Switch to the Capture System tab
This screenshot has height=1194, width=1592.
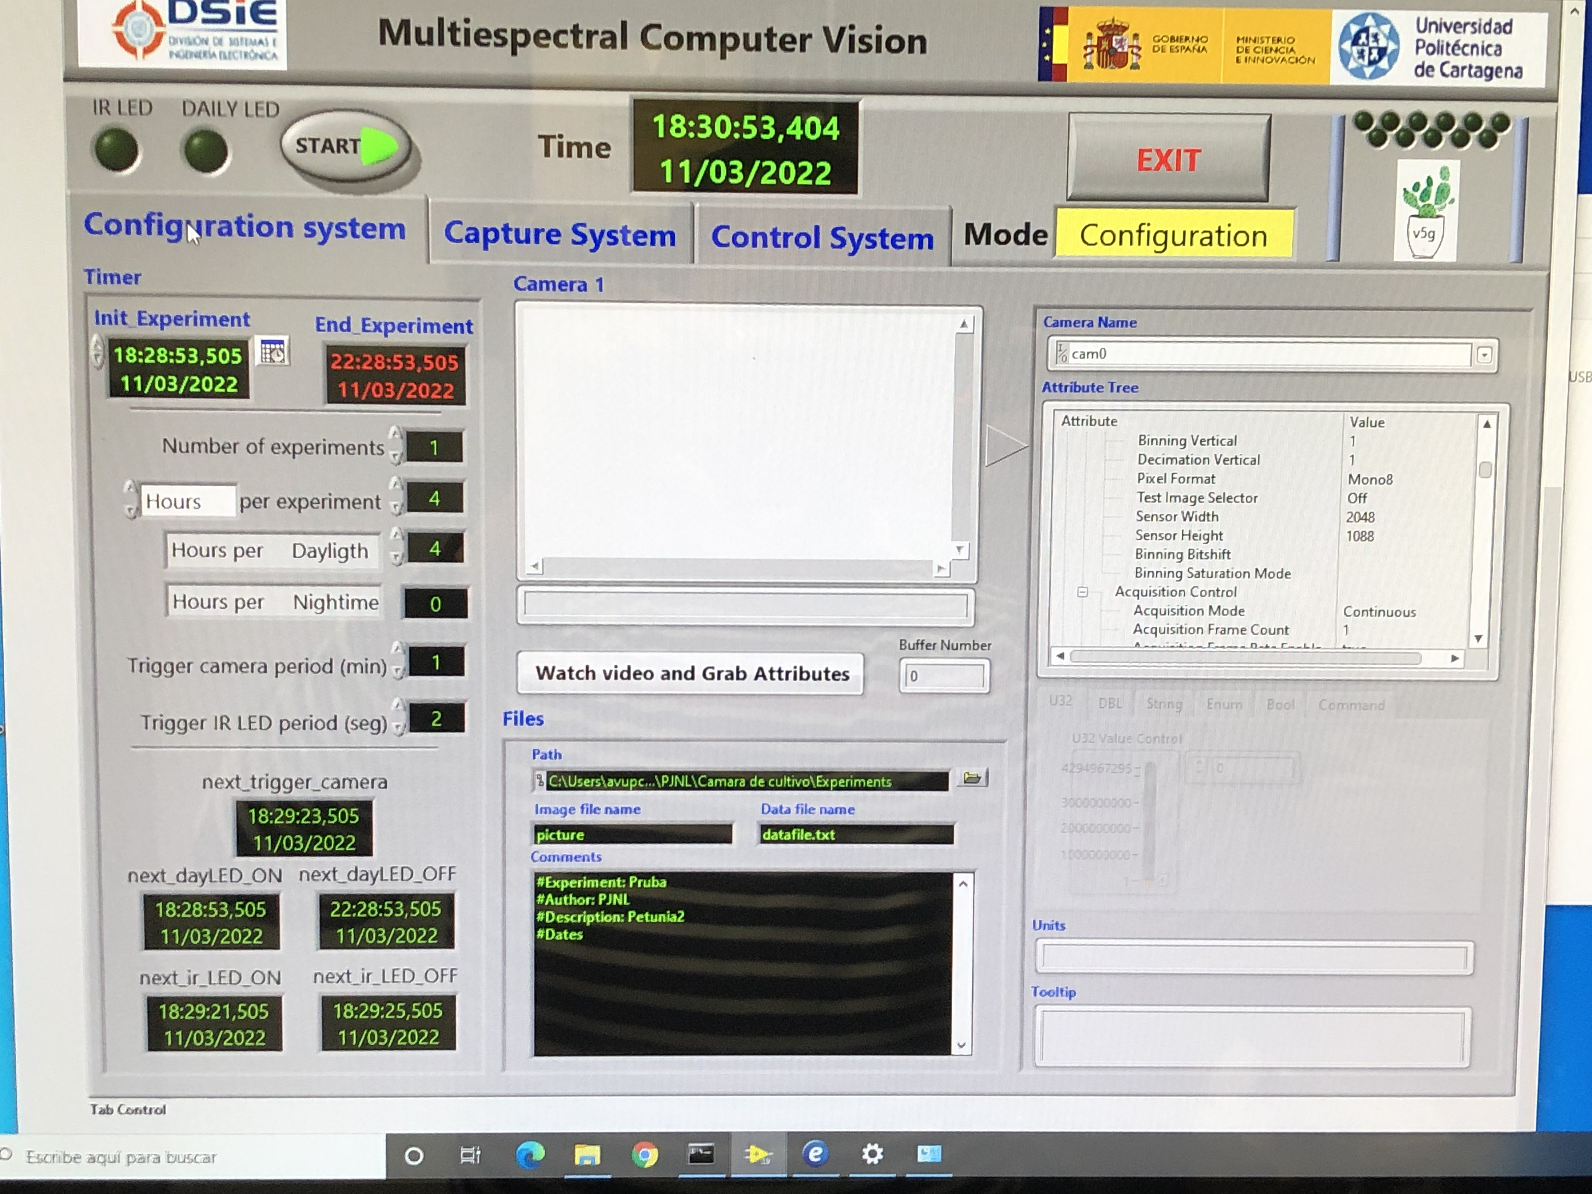point(559,235)
